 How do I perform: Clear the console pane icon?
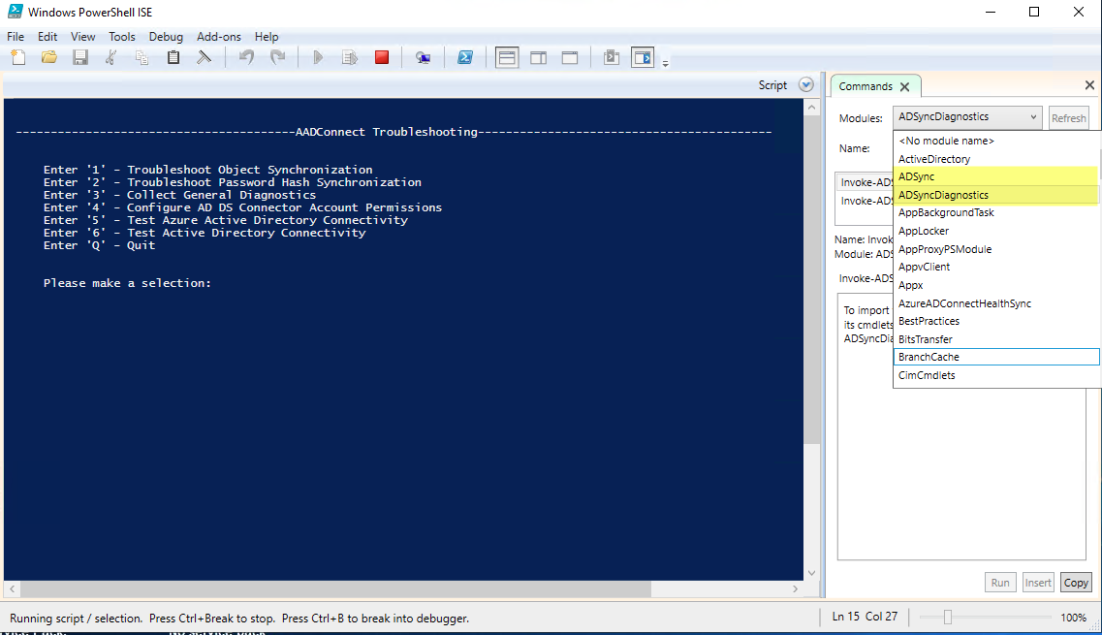(204, 57)
